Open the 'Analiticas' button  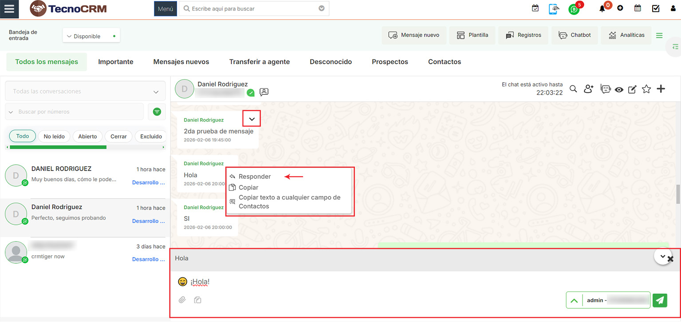pyautogui.click(x=626, y=35)
